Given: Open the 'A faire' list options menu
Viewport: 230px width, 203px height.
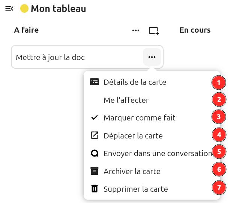Looking at the screenshot, I should coord(136,30).
